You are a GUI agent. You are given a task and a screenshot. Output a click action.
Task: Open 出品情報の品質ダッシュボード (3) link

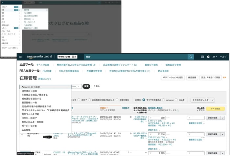(x=120, y=65)
